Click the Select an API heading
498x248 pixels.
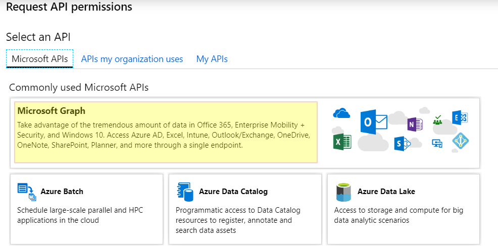click(x=38, y=37)
